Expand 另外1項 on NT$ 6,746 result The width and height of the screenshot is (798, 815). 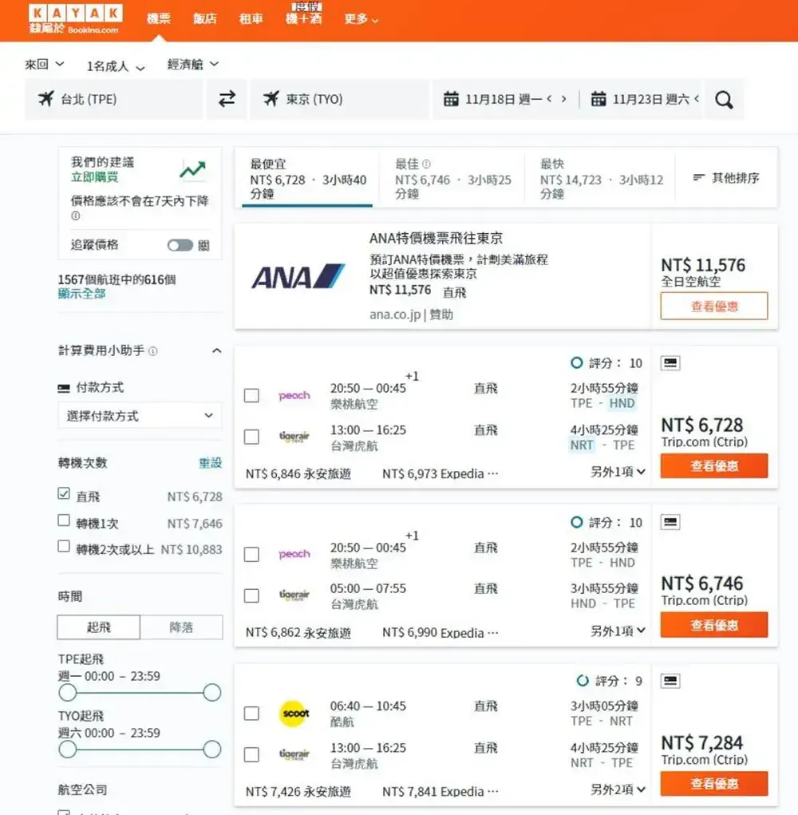click(618, 631)
